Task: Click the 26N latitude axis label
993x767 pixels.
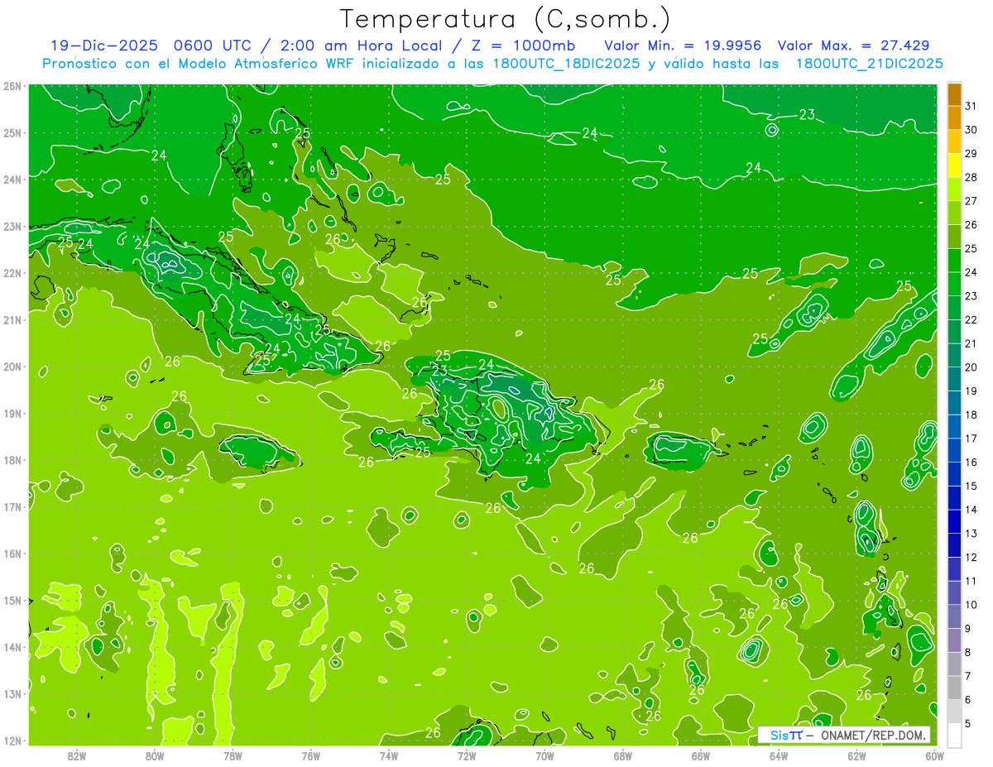Action: (x=12, y=86)
